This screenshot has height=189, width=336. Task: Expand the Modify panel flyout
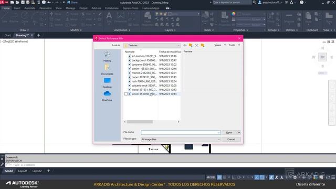(76, 30)
